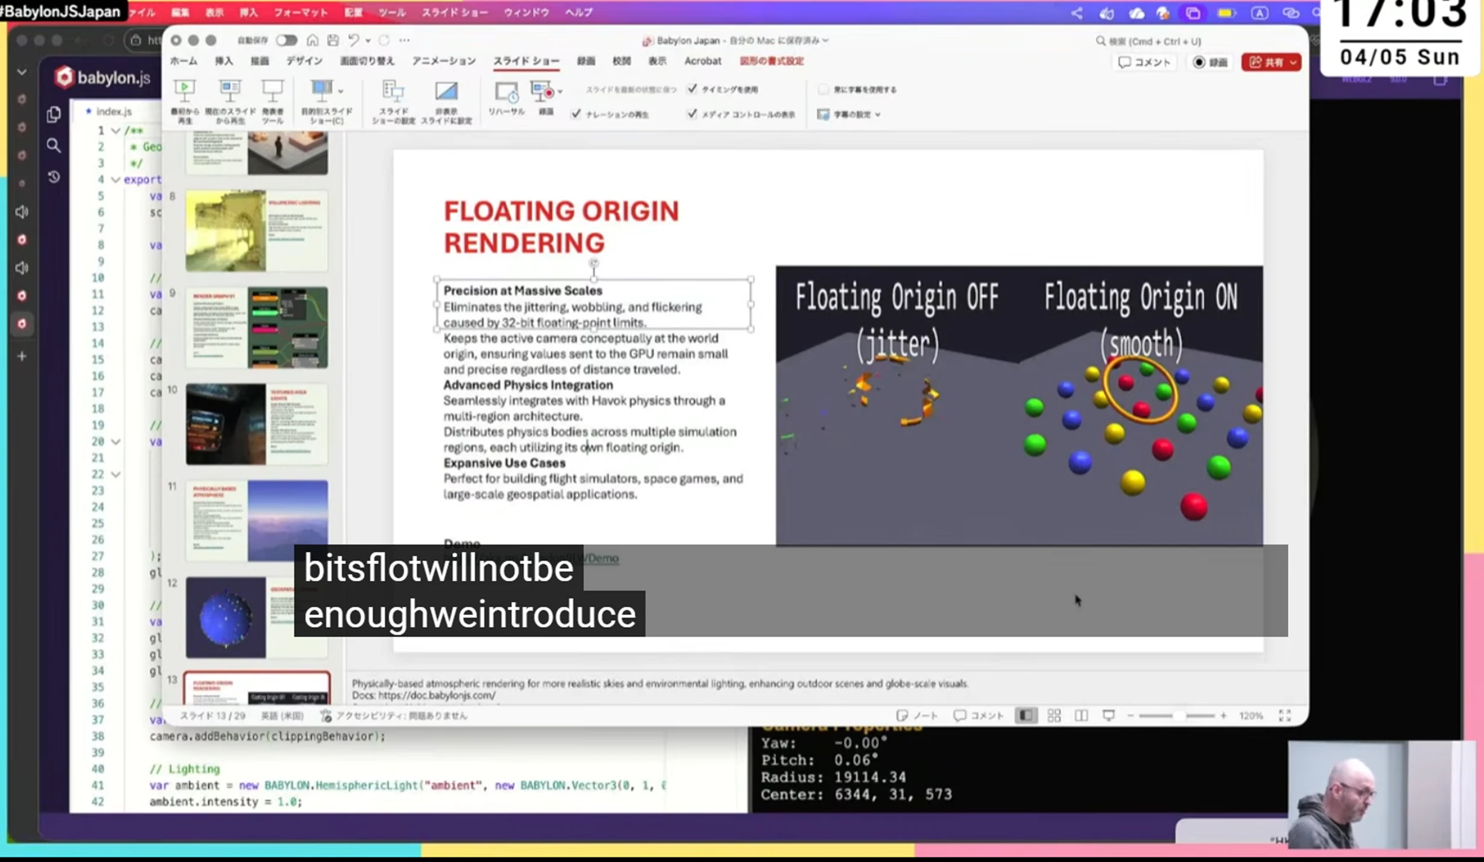Open the Design ribbon tab
Image resolution: width=1484 pixels, height=862 pixels.
coord(304,61)
